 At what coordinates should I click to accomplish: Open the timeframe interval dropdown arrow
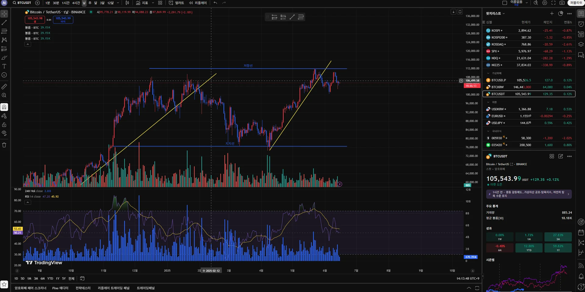[118, 3]
